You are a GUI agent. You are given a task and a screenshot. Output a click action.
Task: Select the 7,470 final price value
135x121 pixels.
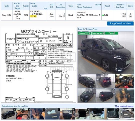pyautogui.click(x=124, y=14)
